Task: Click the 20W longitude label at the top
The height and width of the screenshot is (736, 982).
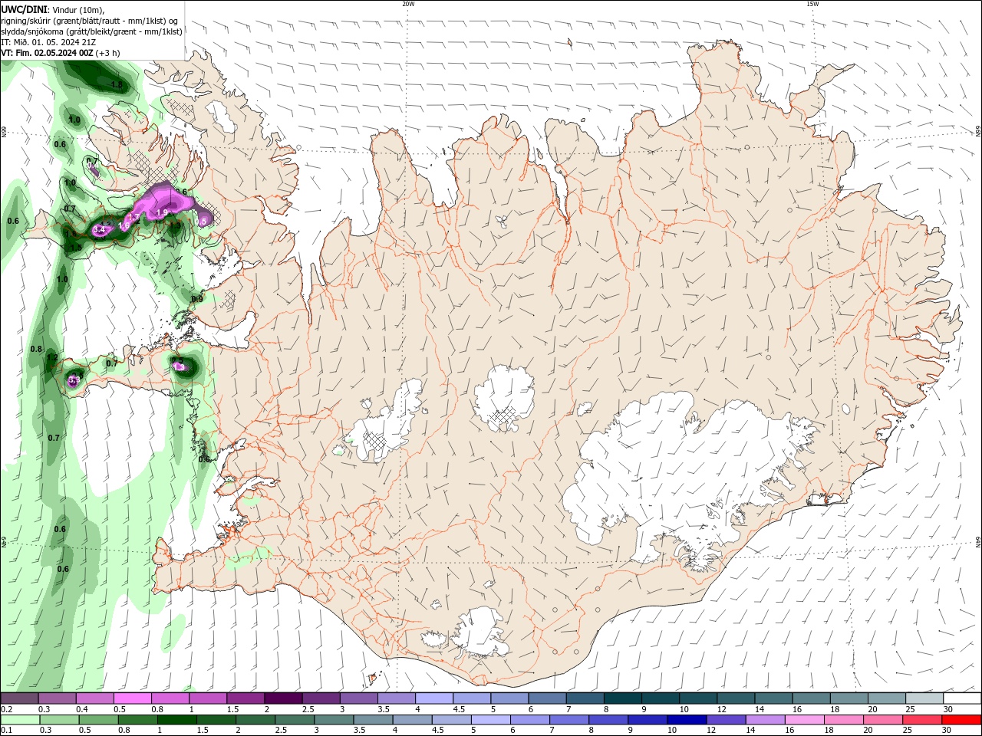Action: coord(408,4)
